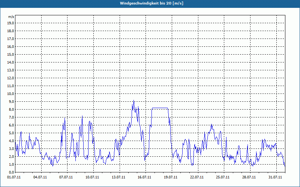The image size is (300, 187).
Task: Click the 'm/s' unit label
Action: click(x=11, y=17)
